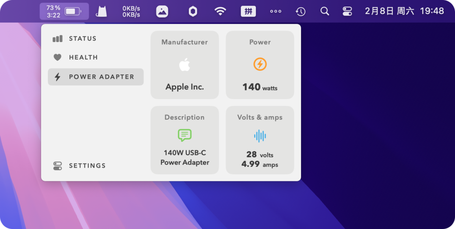
Task: Click the image picture menu bar icon
Action: (x=162, y=11)
